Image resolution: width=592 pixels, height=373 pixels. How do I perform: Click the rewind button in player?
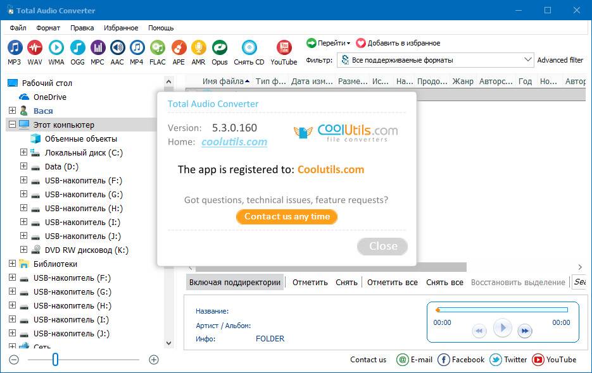479,331
